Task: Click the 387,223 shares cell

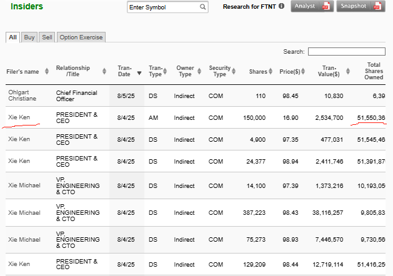Action: pos(254,213)
